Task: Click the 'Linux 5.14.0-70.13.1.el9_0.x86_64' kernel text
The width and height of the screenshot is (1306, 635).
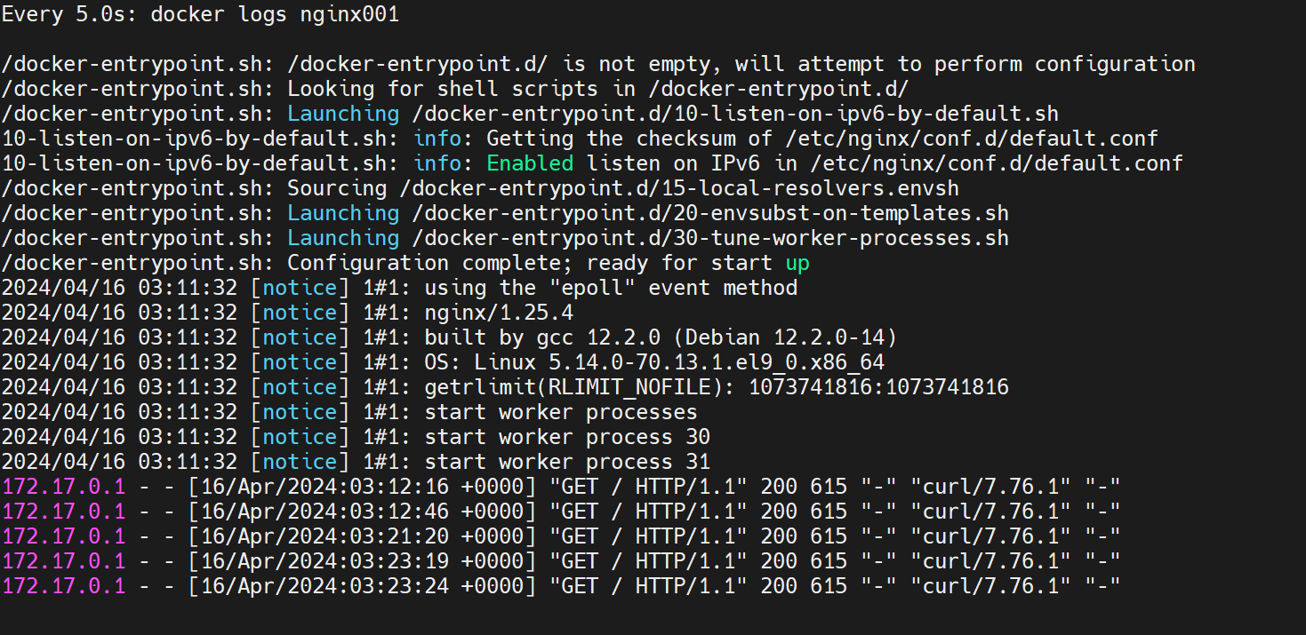Action: point(679,362)
